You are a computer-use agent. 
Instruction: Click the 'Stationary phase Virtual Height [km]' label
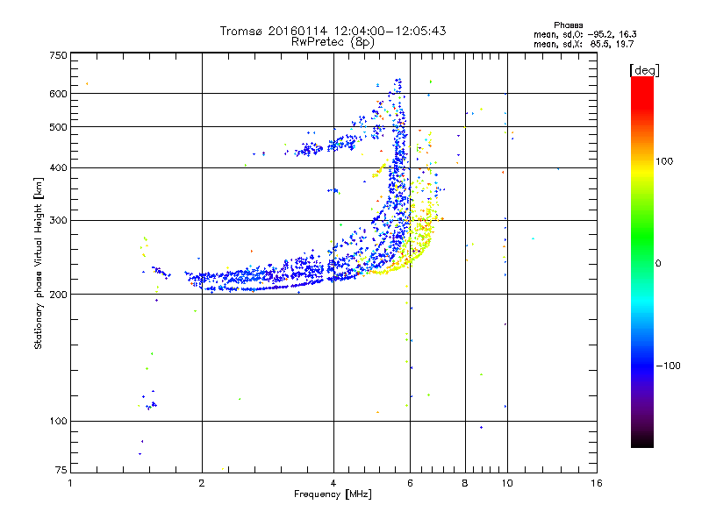coord(38,263)
